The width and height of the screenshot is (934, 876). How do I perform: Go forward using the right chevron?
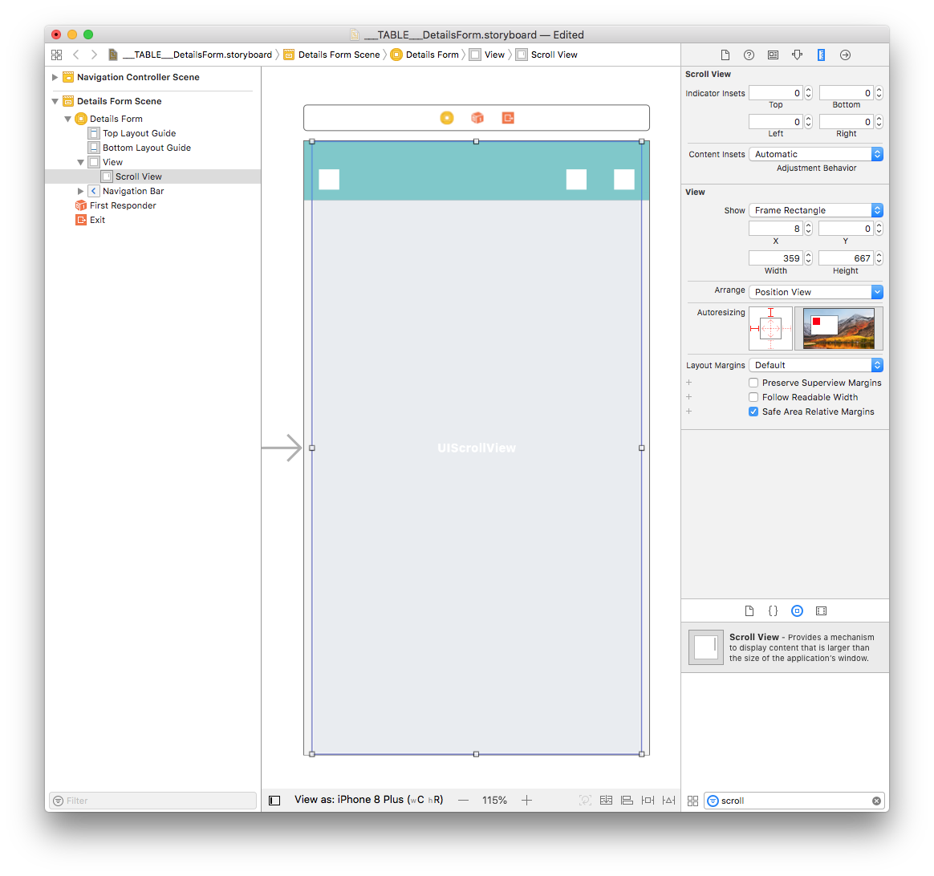pos(94,55)
